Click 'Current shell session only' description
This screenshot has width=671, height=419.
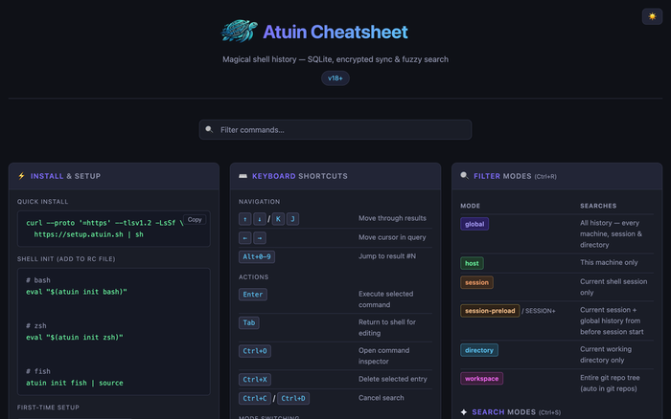tap(613, 287)
